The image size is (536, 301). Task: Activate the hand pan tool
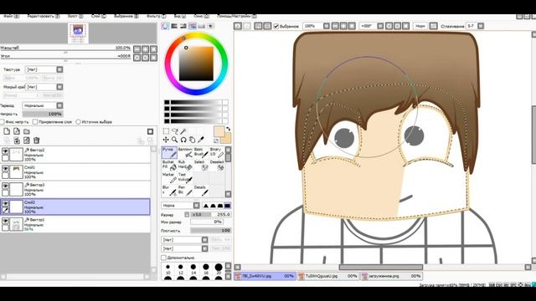[x=193, y=140]
